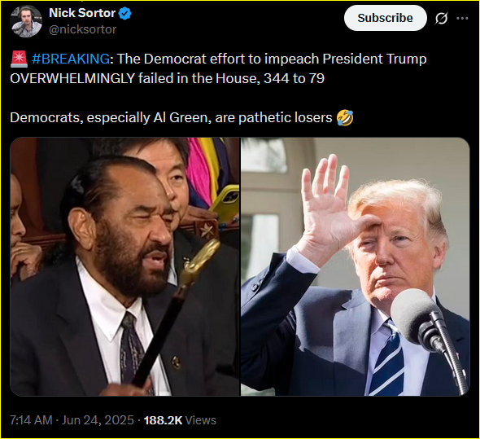This screenshot has height=439, width=480.
Task: Open the left photo of bearded man
Action: point(125,266)
